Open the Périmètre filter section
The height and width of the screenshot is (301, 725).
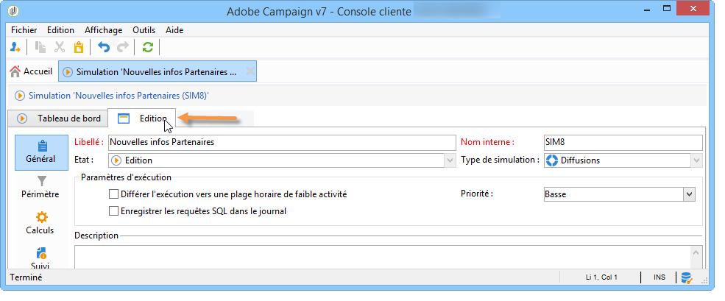(x=40, y=187)
